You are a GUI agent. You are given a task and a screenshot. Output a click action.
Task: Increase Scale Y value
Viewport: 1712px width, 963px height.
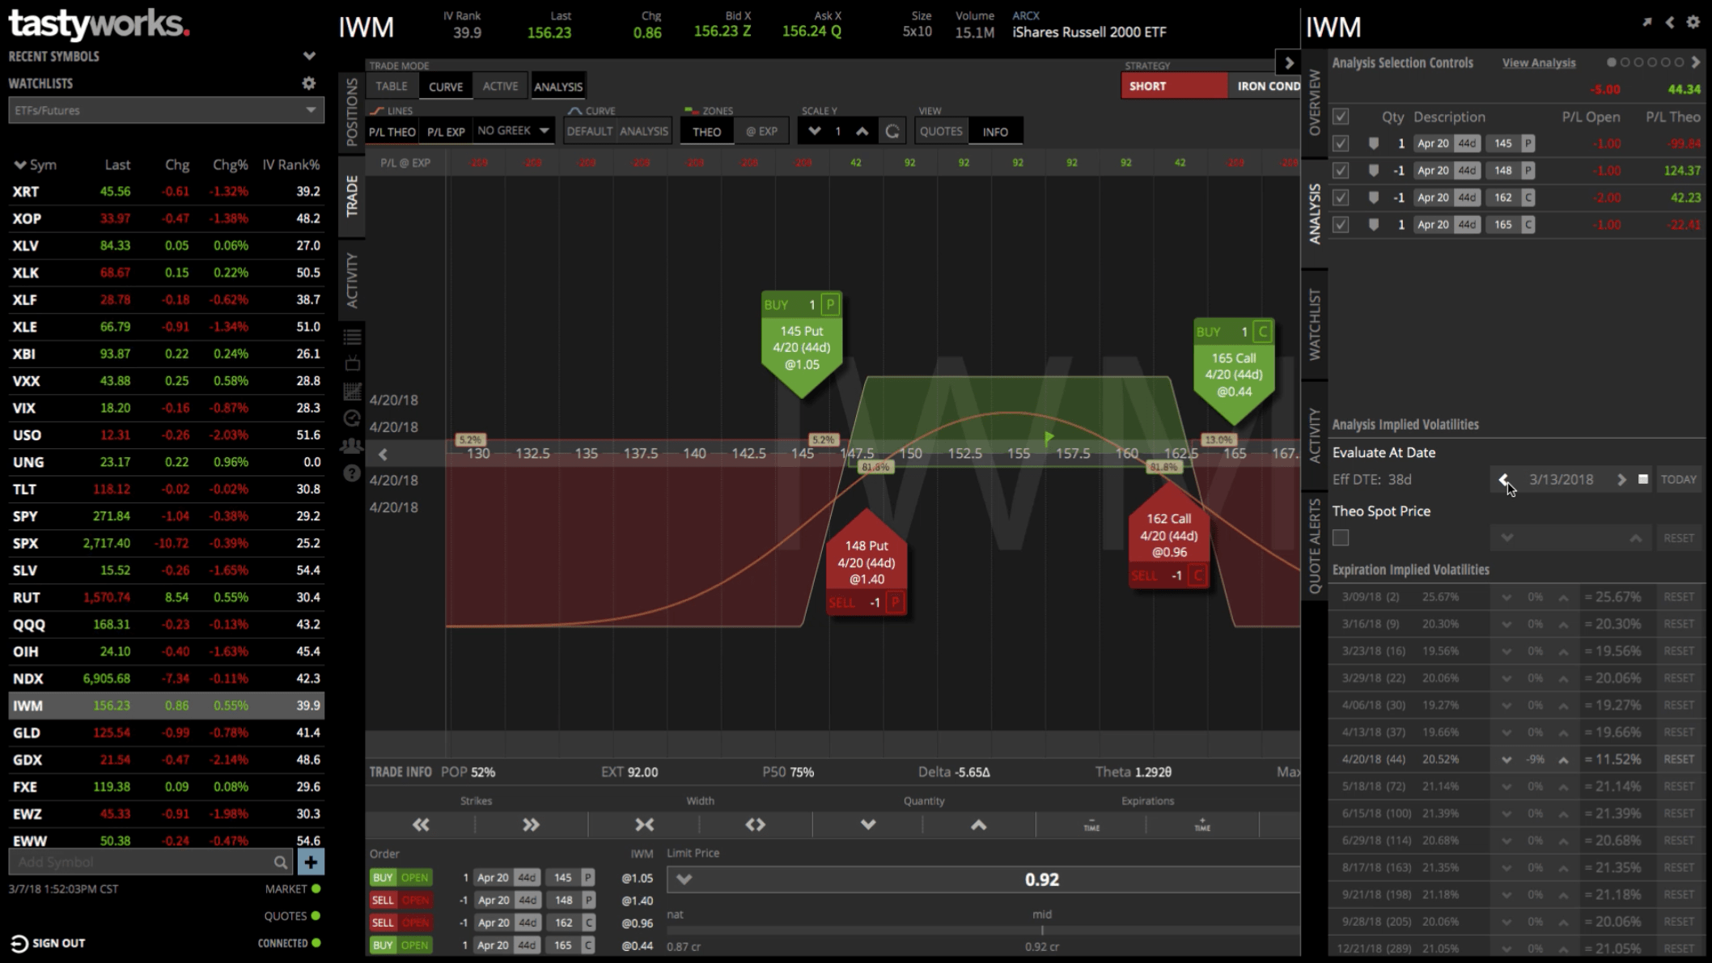pyautogui.click(x=862, y=131)
